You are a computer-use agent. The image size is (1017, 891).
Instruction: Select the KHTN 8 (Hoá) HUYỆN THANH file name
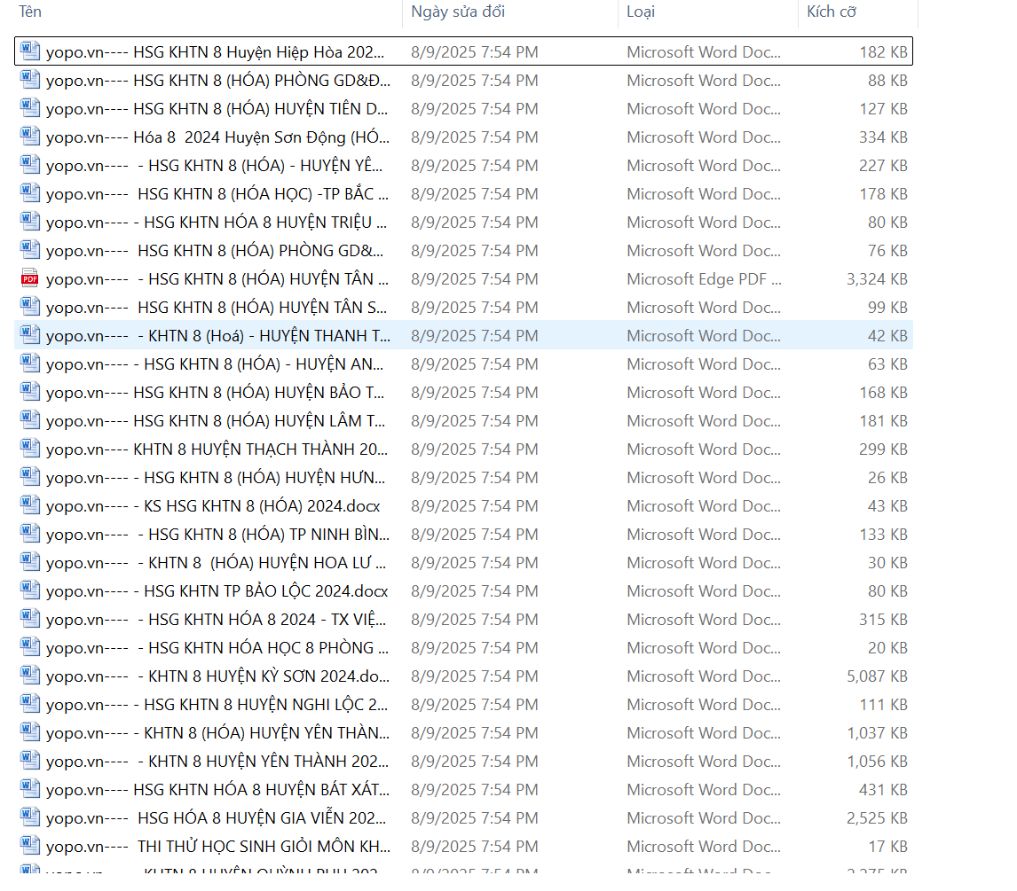tap(217, 336)
